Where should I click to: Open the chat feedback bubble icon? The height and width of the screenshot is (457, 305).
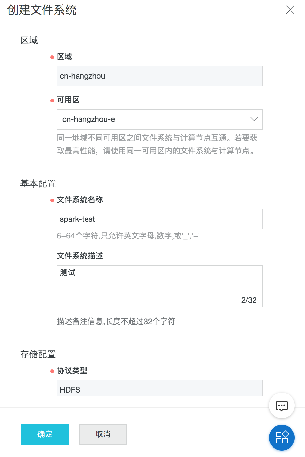tap(282, 405)
